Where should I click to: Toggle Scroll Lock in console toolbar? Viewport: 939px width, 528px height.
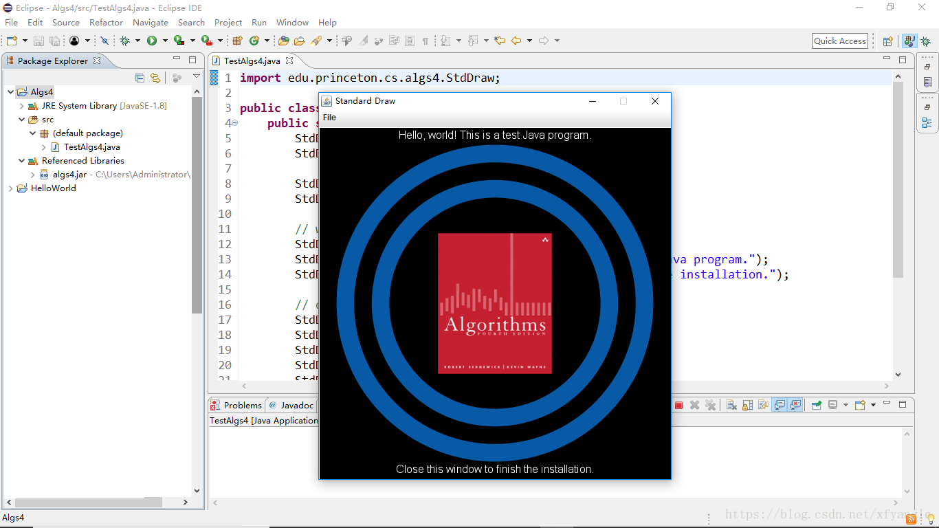coord(747,405)
